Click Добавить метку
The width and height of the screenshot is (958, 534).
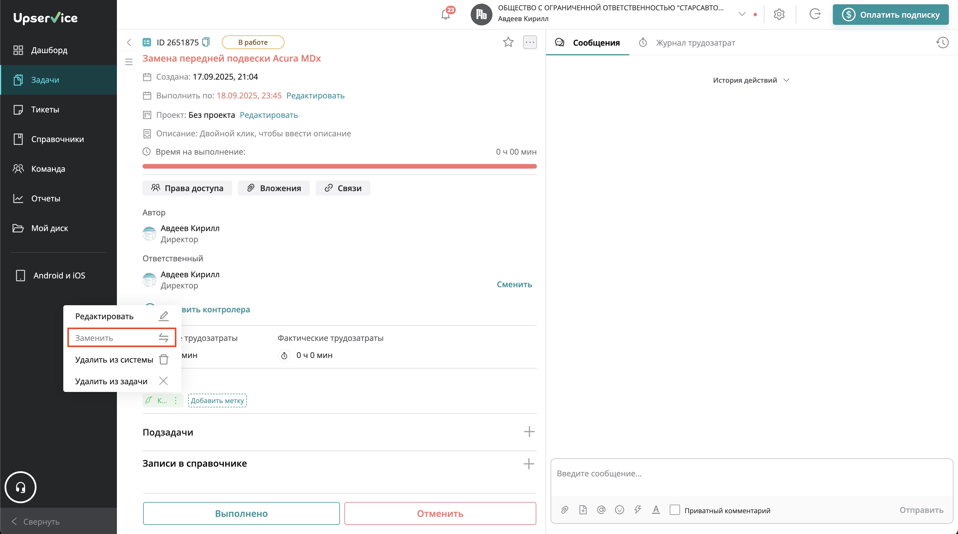pyautogui.click(x=217, y=400)
